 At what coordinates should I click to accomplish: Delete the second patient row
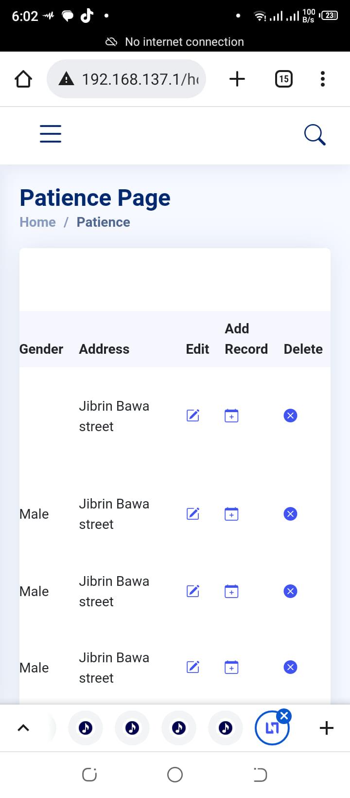pyautogui.click(x=290, y=514)
